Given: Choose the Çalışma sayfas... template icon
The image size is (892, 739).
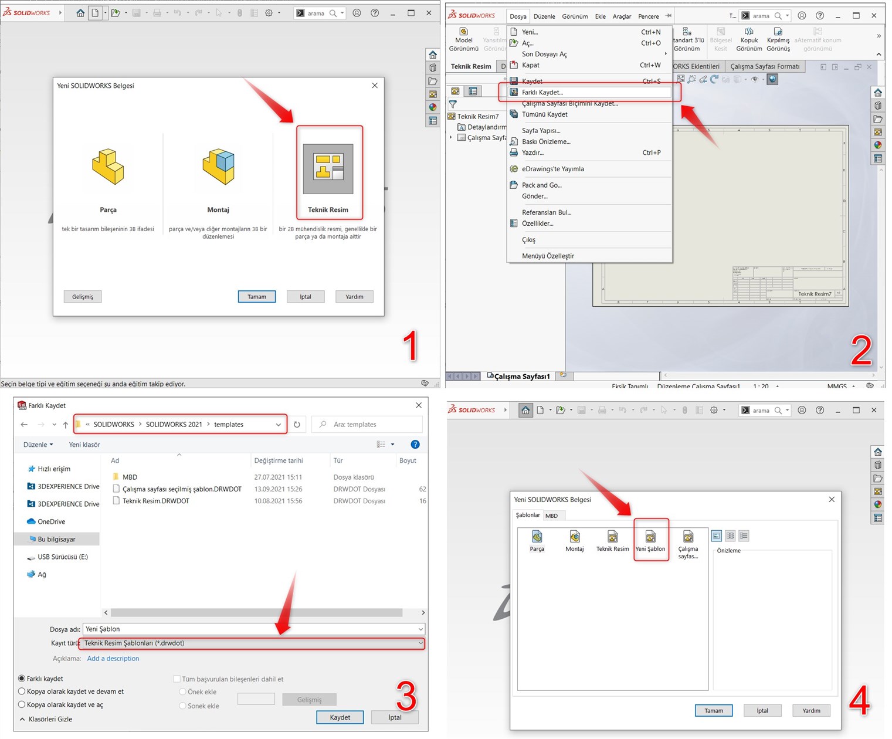Looking at the screenshot, I should tap(688, 544).
